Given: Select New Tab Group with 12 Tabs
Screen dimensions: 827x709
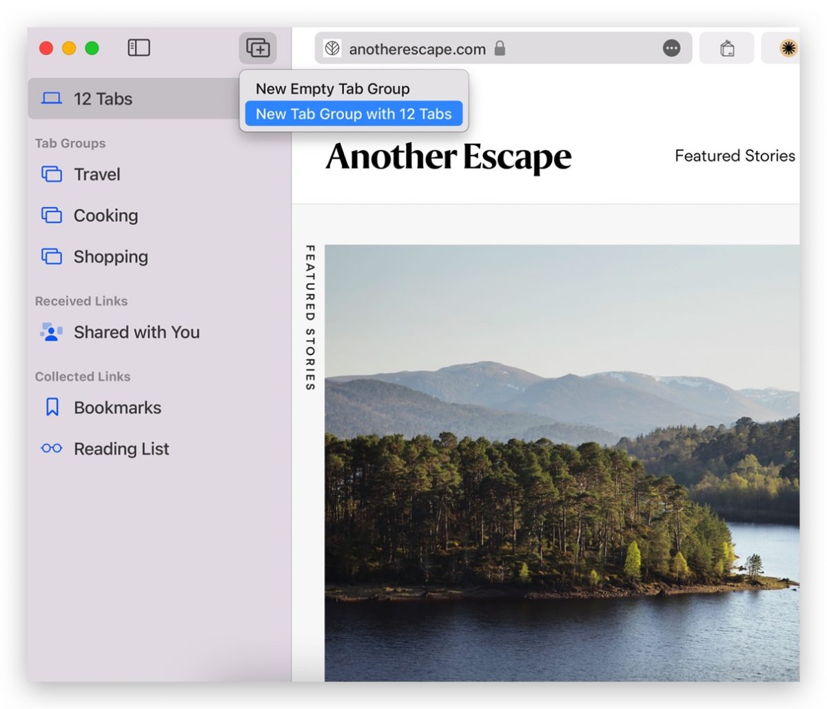Looking at the screenshot, I should [x=354, y=114].
